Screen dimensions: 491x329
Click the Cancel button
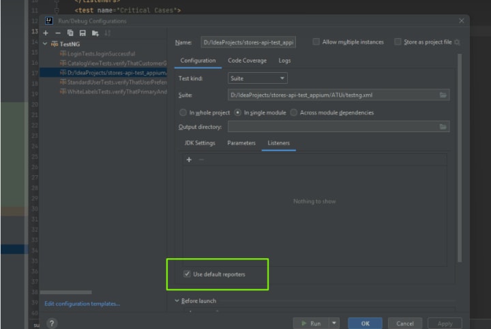point(405,323)
